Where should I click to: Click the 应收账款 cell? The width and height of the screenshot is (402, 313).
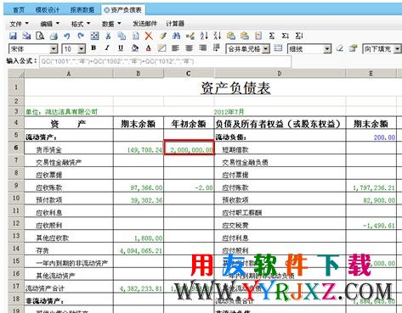(69, 186)
